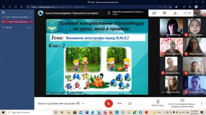Show the participants list icon
This screenshot has width=206, height=115.
pyautogui.click(x=154, y=13)
